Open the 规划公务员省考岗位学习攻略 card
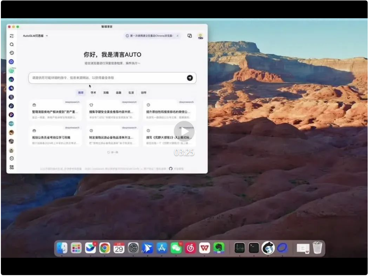 tap(56, 136)
